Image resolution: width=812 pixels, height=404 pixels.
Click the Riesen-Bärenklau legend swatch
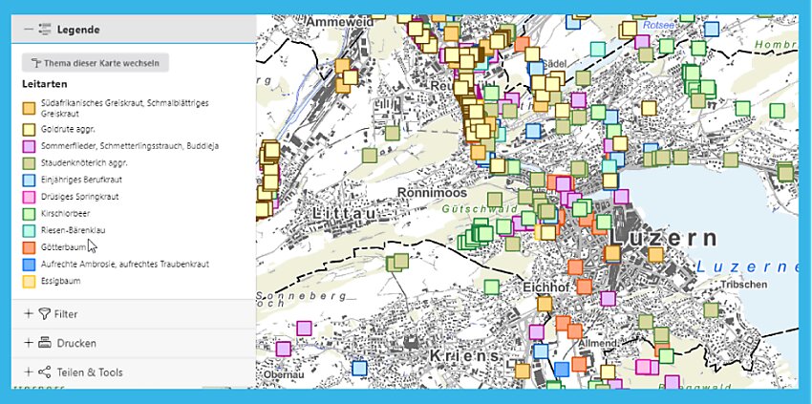point(29,230)
